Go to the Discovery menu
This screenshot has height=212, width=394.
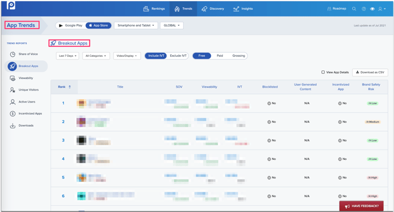[213, 9]
